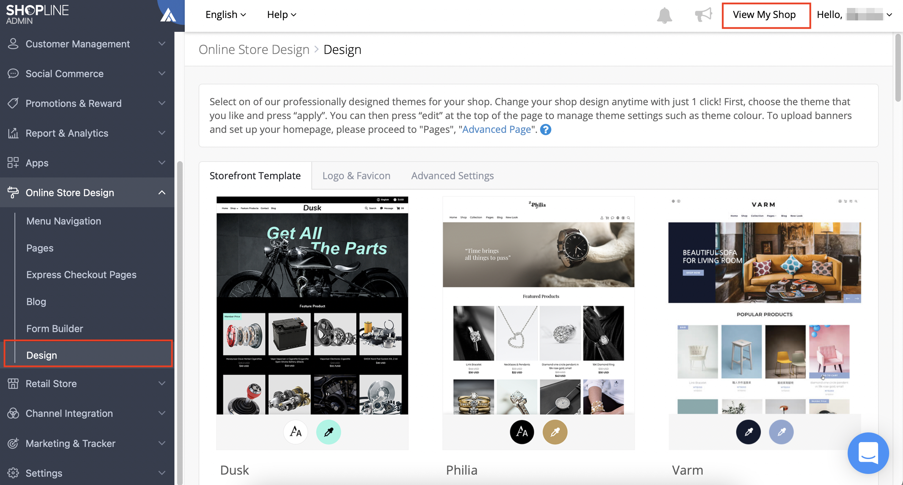The image size is (903, 485).
Task: Switch to the Advanced Settings tab
Action: (x=452, y=176)
